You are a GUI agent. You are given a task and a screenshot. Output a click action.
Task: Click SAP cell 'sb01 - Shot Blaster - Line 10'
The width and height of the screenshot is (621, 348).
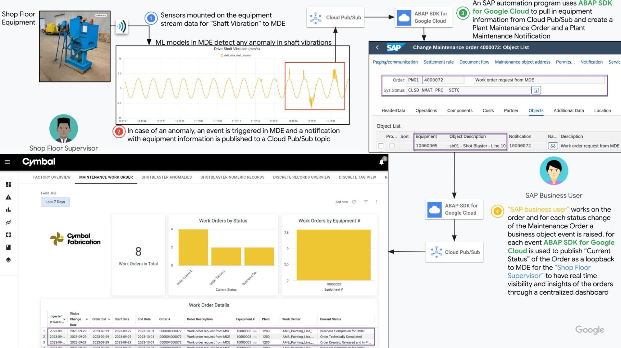(x=477, y=146)
